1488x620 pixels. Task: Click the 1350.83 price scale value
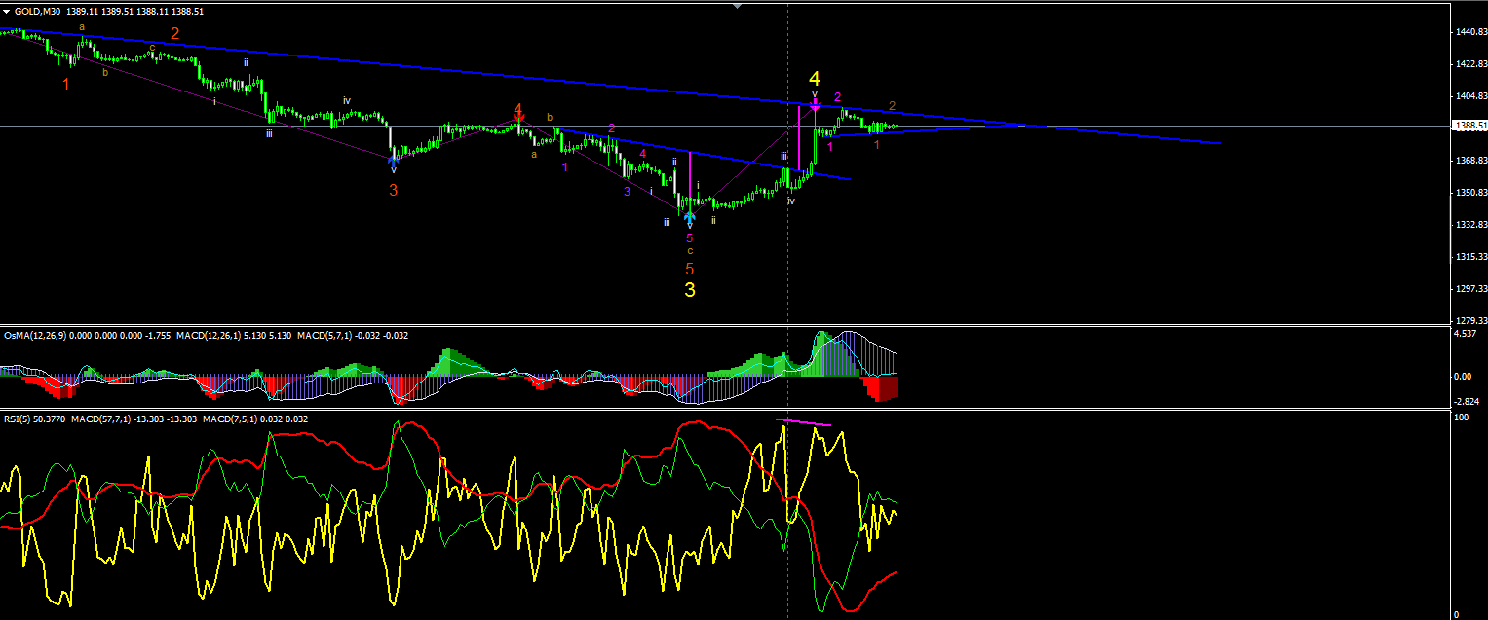(x=1469, y=193)
